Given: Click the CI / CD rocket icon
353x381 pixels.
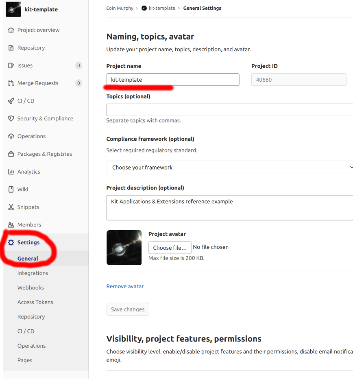Looking at the screenshot, I should click(x=11, y=101).
